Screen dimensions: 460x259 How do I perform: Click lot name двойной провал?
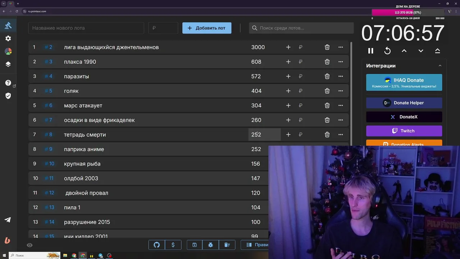[87, 193]
